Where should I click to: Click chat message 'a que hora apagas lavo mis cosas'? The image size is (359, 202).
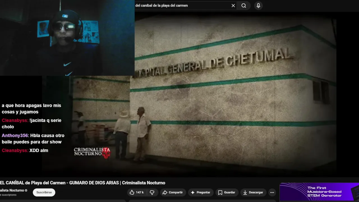pos(31,109)
